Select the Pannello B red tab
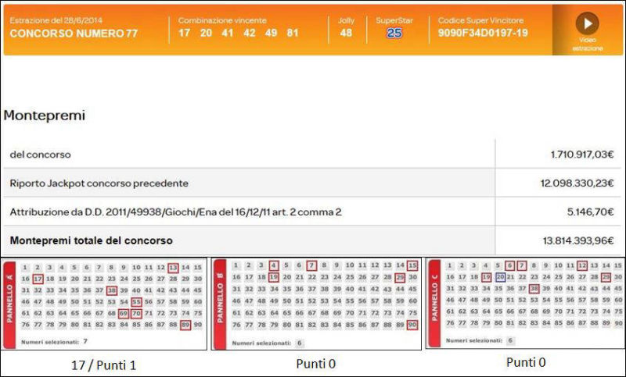The width and height of the screenshot is (626, 377). [x=221, y=303]
